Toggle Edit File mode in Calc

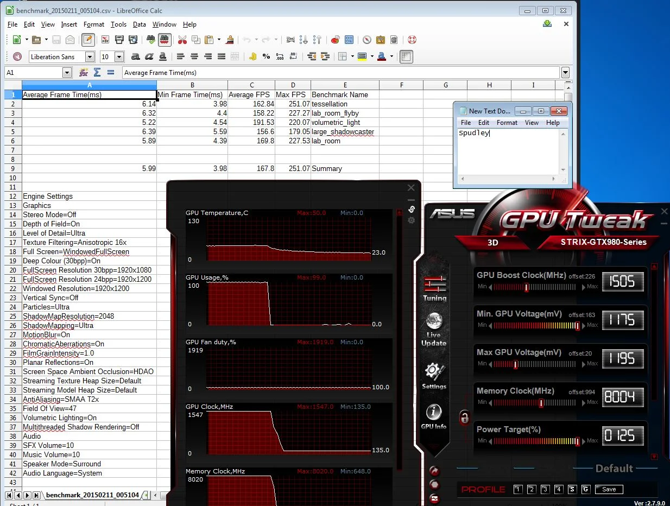pyautogui.click(x=88, y=40)
